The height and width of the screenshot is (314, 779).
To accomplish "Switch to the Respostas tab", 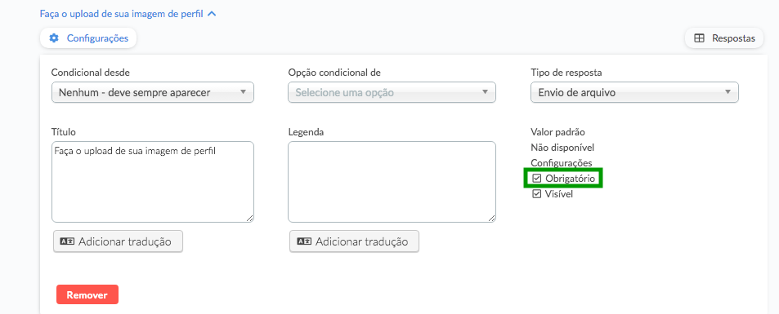I will pyautogui.click(x=724, y=38).
